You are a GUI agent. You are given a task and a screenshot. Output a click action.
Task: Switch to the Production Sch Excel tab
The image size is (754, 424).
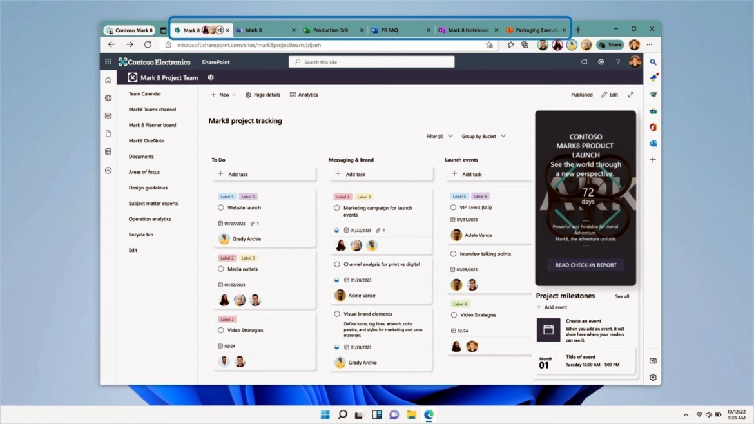coord(333,30)
